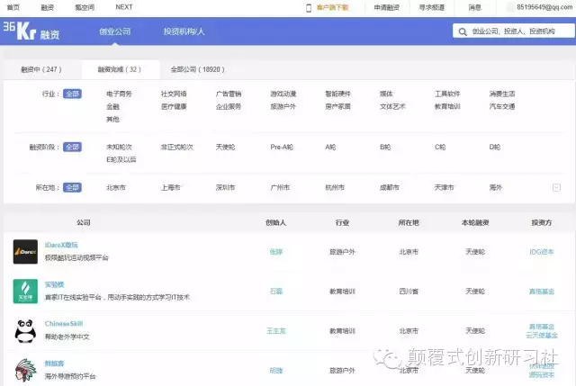Filter industry by 文体艺术
The width and height of the screenshot is (576, 386).
(x=392, y=106)
